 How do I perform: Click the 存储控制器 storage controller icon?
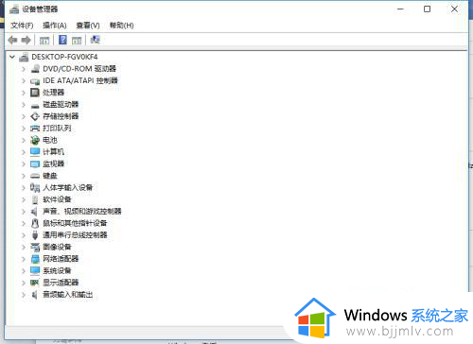tap(35, 116)
